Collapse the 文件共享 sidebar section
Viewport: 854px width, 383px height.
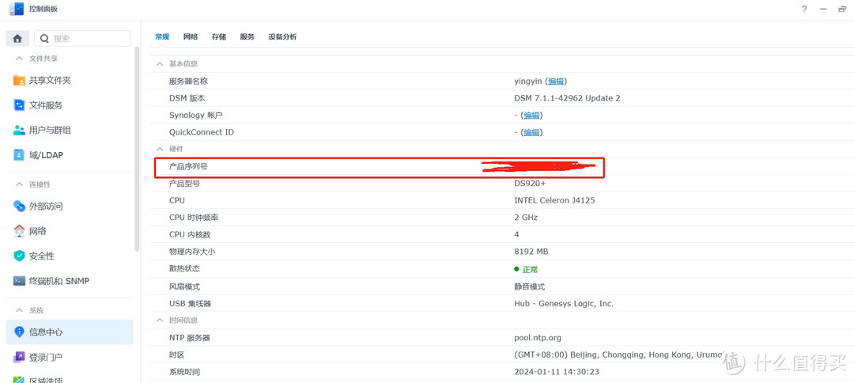[19, 59]
